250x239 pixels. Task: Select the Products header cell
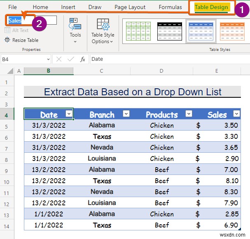161,114
